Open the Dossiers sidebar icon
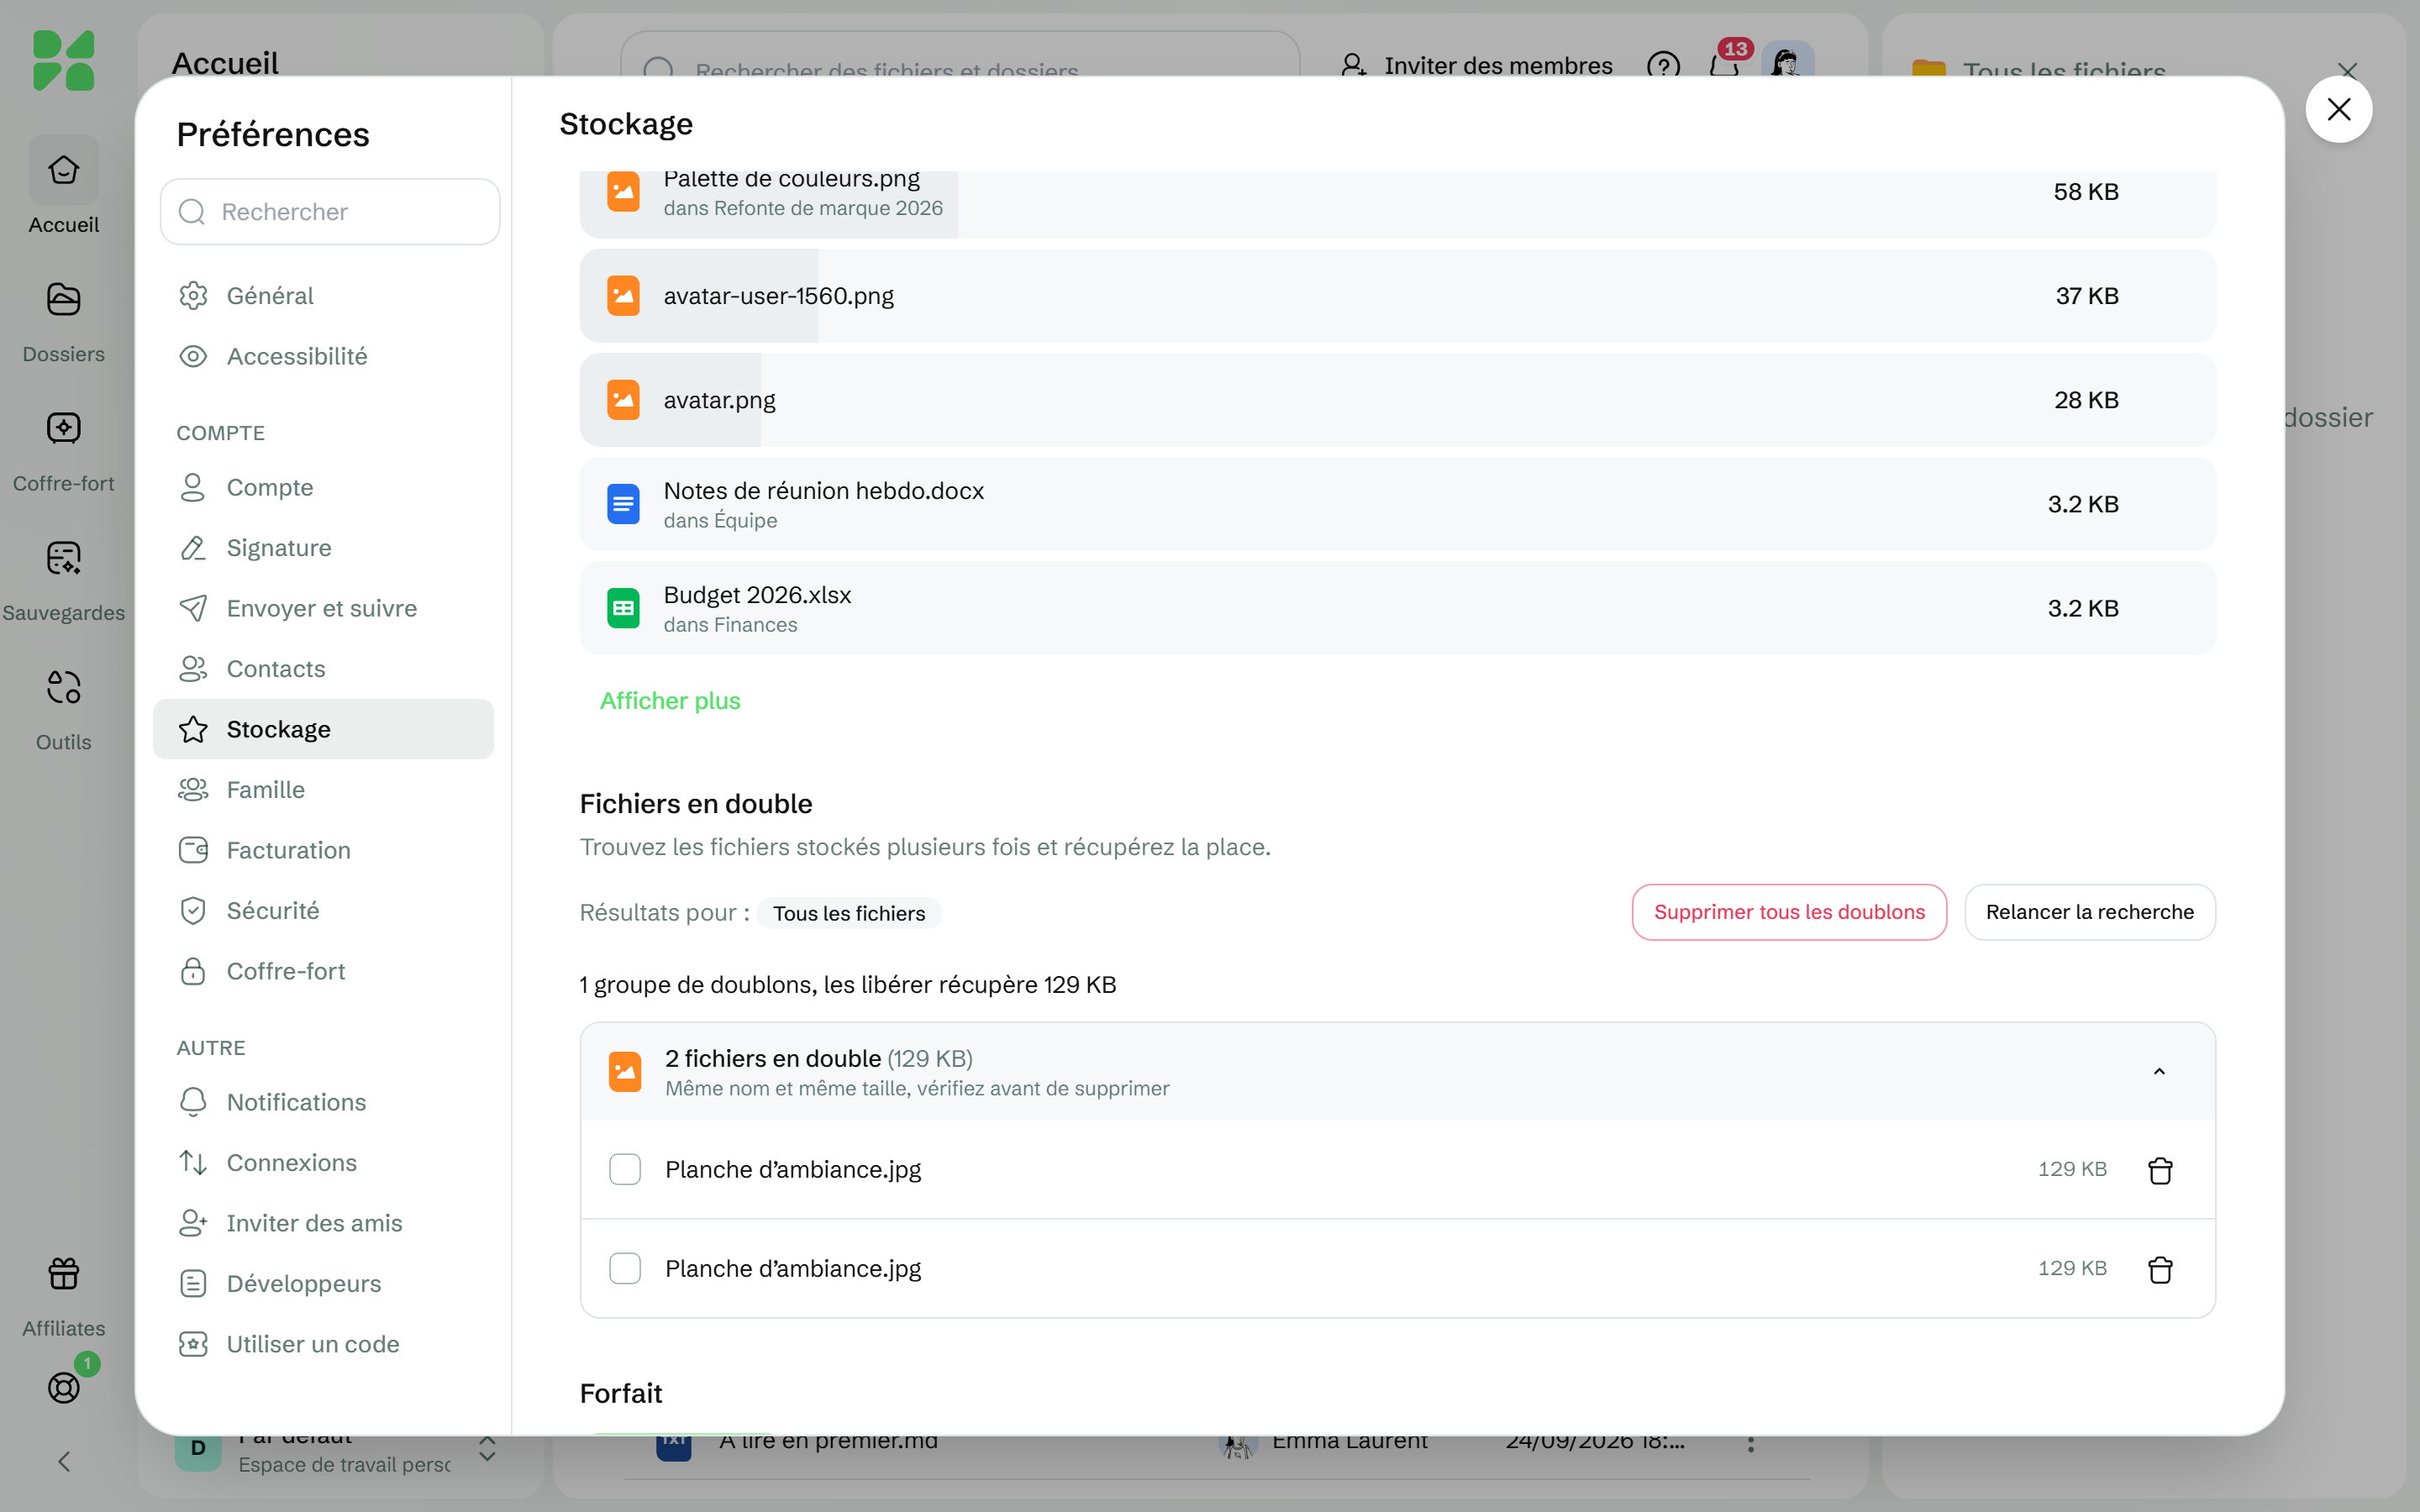The image size is (2420, 1512). 63,299
